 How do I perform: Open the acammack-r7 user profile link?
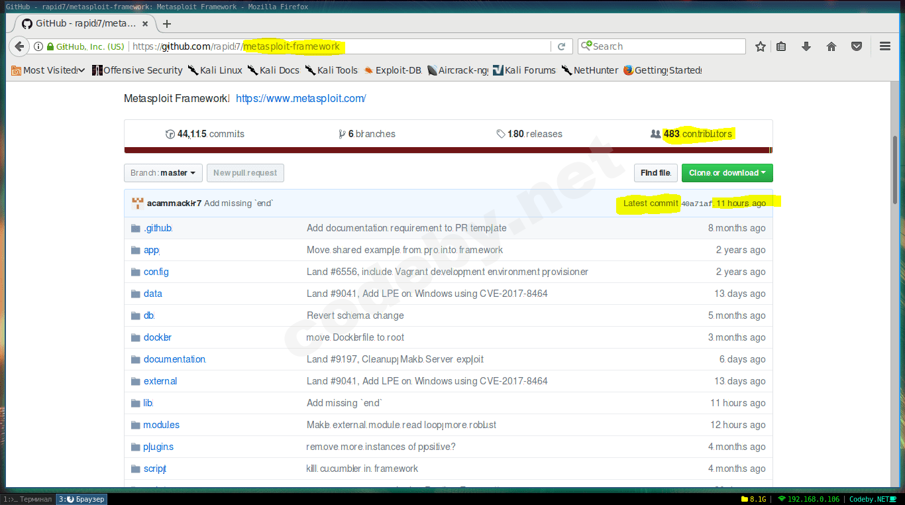174,203
